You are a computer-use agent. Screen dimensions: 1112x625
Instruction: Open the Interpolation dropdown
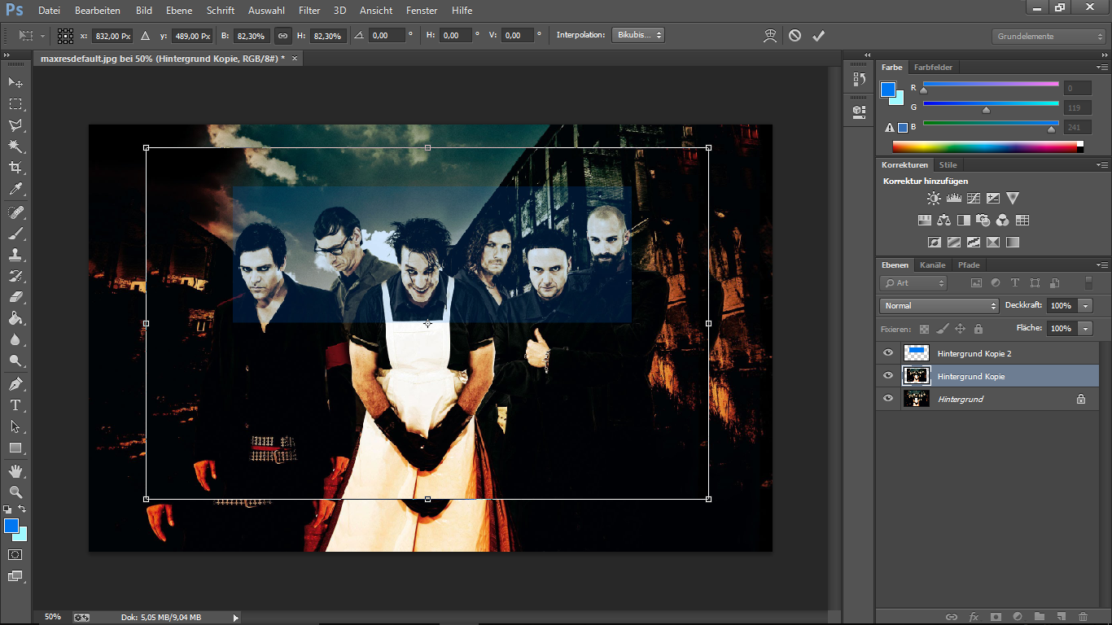(638, 36)
